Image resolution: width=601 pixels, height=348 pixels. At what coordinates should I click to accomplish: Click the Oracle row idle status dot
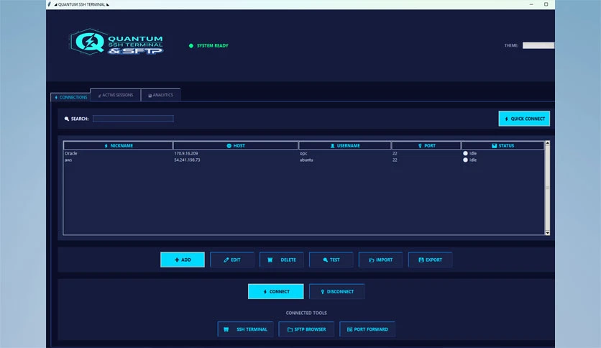coord(465,153)
